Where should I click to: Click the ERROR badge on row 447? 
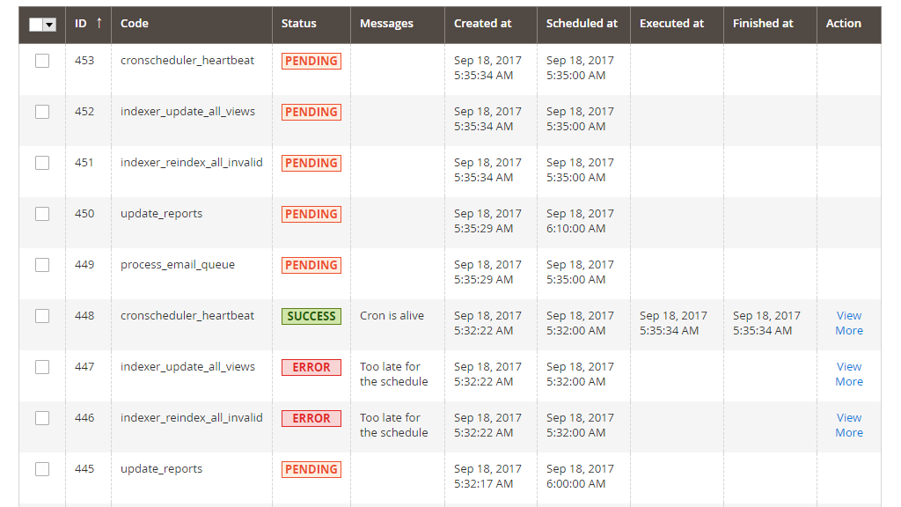[x=311, y=367]
